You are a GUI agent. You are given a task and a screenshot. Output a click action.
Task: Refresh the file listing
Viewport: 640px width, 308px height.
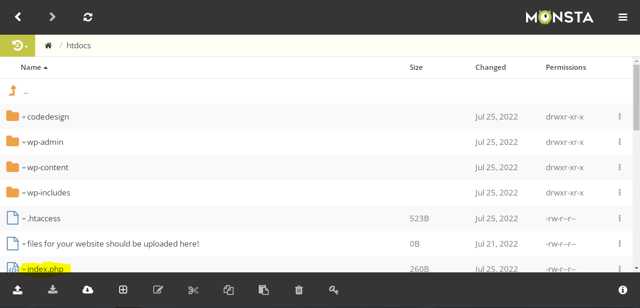click(88, 17)
